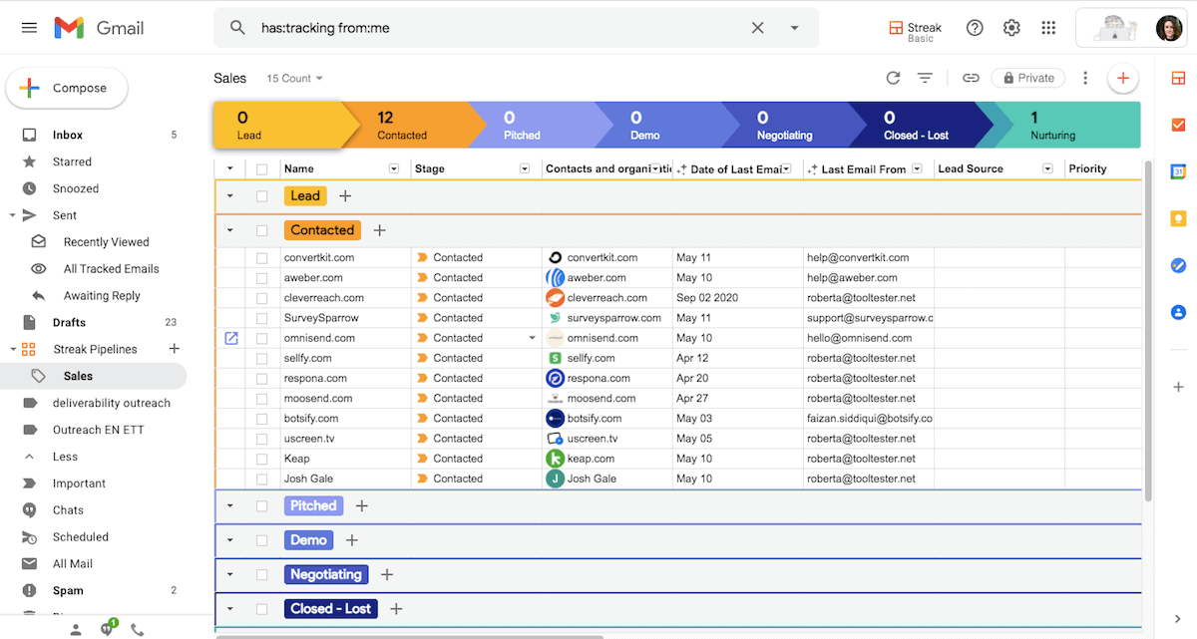This screenshot has width=1197, height=639.
Task: Open Streak Basic menu in header
Action: [915, 30]
